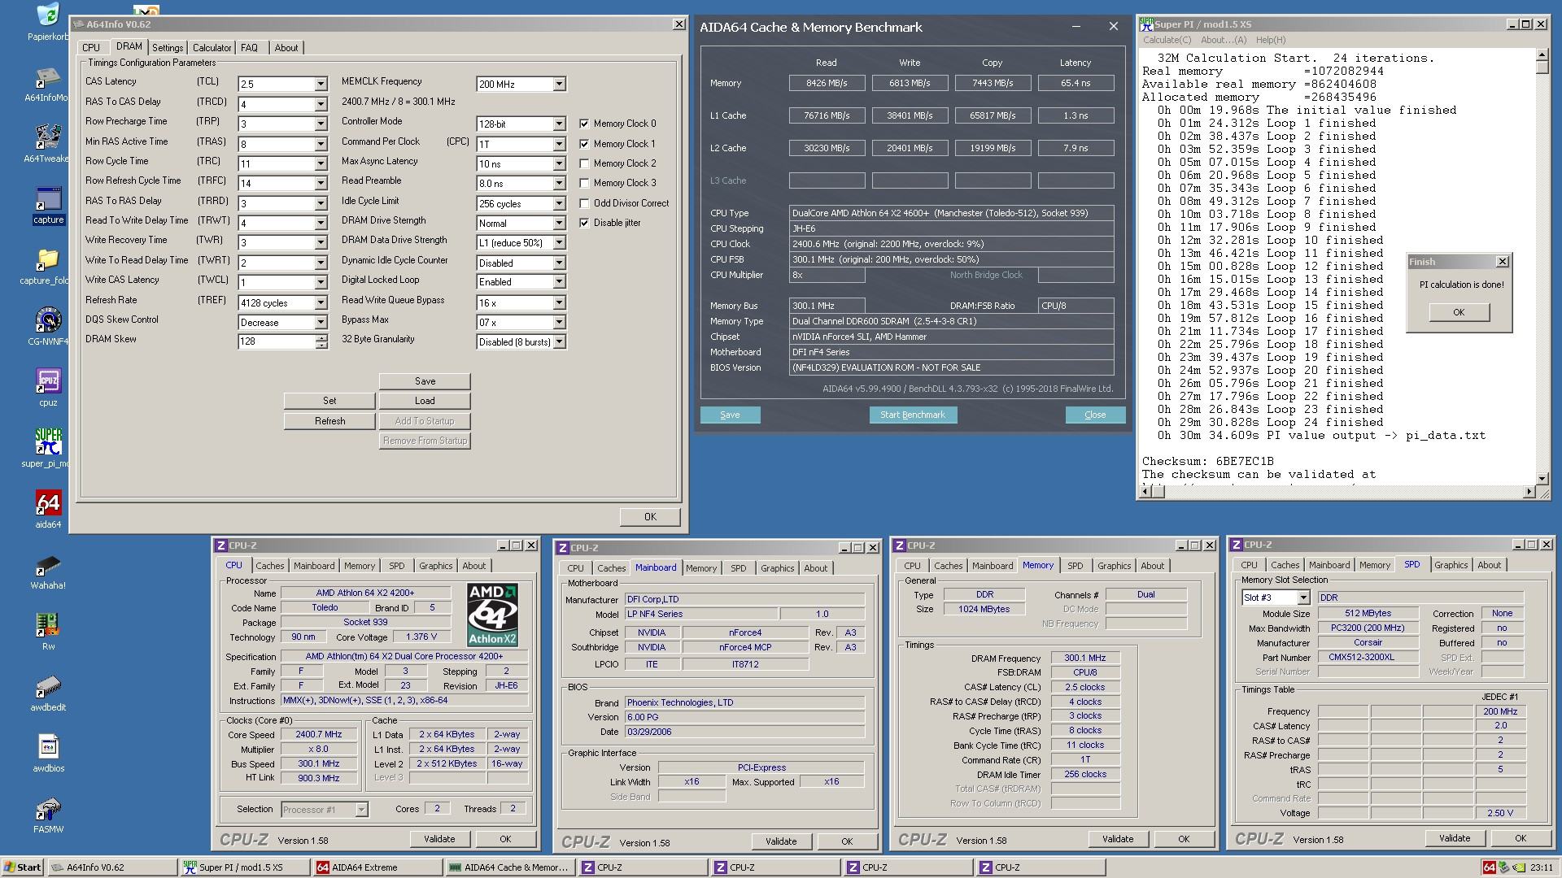
Task: Click OK in the PI calculation Finish dialog
Action: (1459, 312)
